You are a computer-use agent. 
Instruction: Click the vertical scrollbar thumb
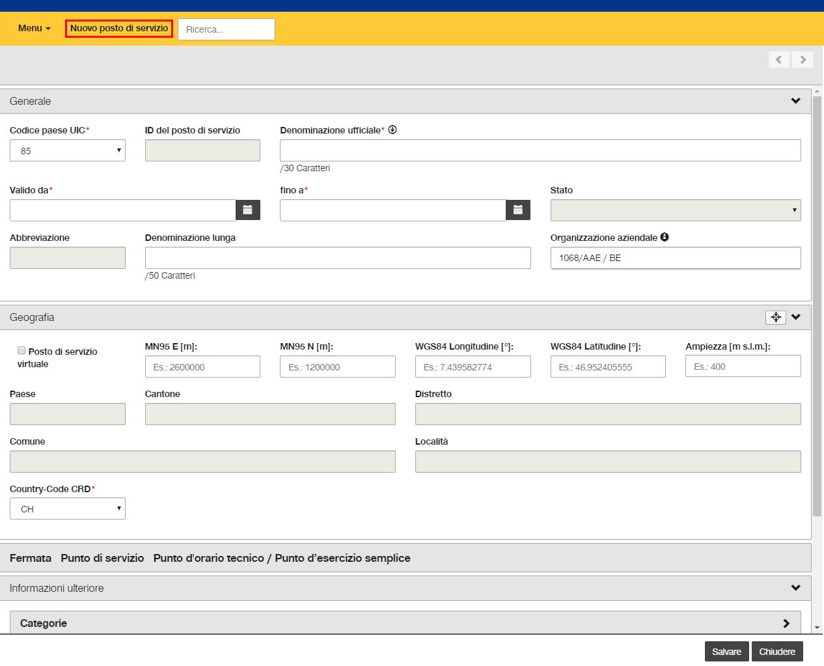(817, 306)
